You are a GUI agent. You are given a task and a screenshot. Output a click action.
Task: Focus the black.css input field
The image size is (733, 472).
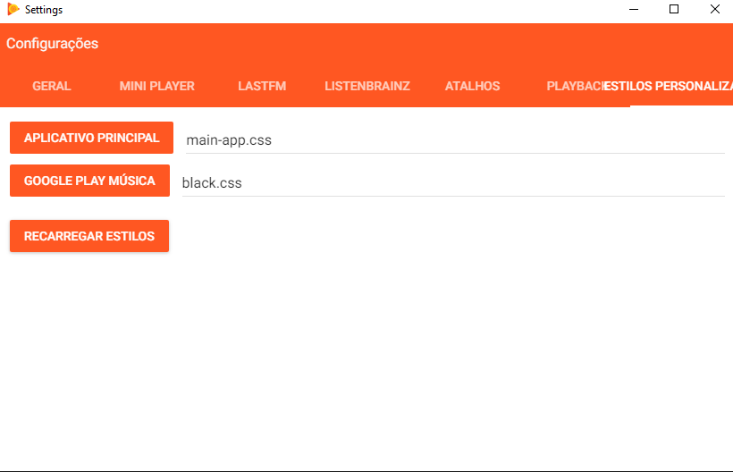coord(453,182)
